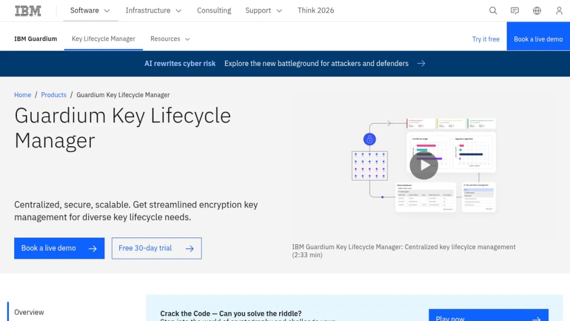Open the globe region selector icon
The image size is (570, 321).
pyautogui.click(x=537, y=11)
